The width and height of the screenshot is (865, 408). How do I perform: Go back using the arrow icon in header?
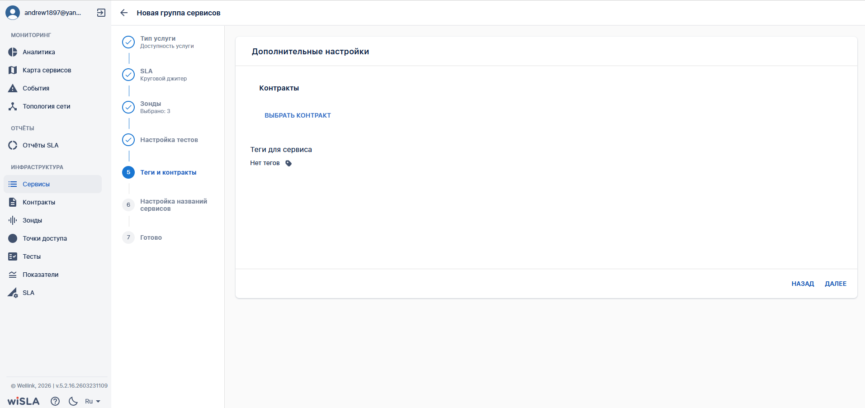click(x=124, y=13)
